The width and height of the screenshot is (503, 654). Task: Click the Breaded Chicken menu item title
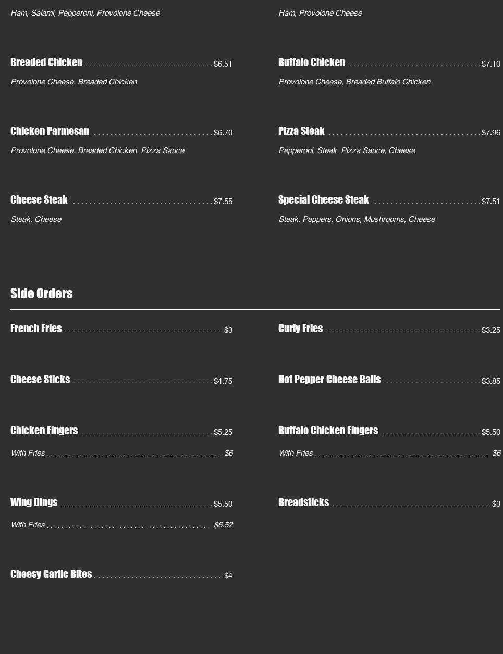46,62
